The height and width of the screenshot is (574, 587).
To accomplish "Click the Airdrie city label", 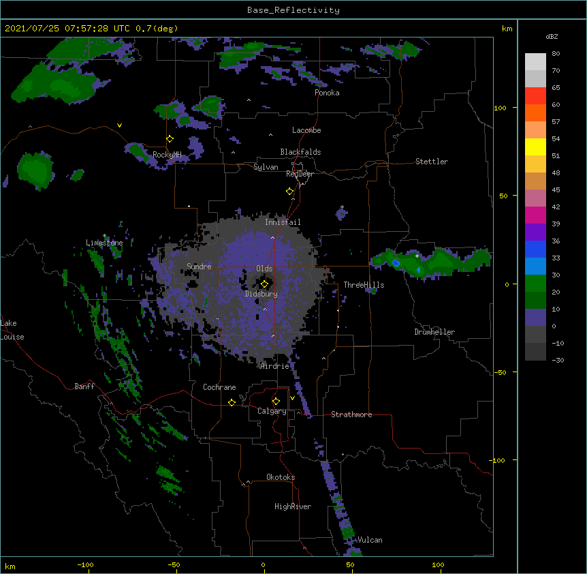I will pos(275,366).
